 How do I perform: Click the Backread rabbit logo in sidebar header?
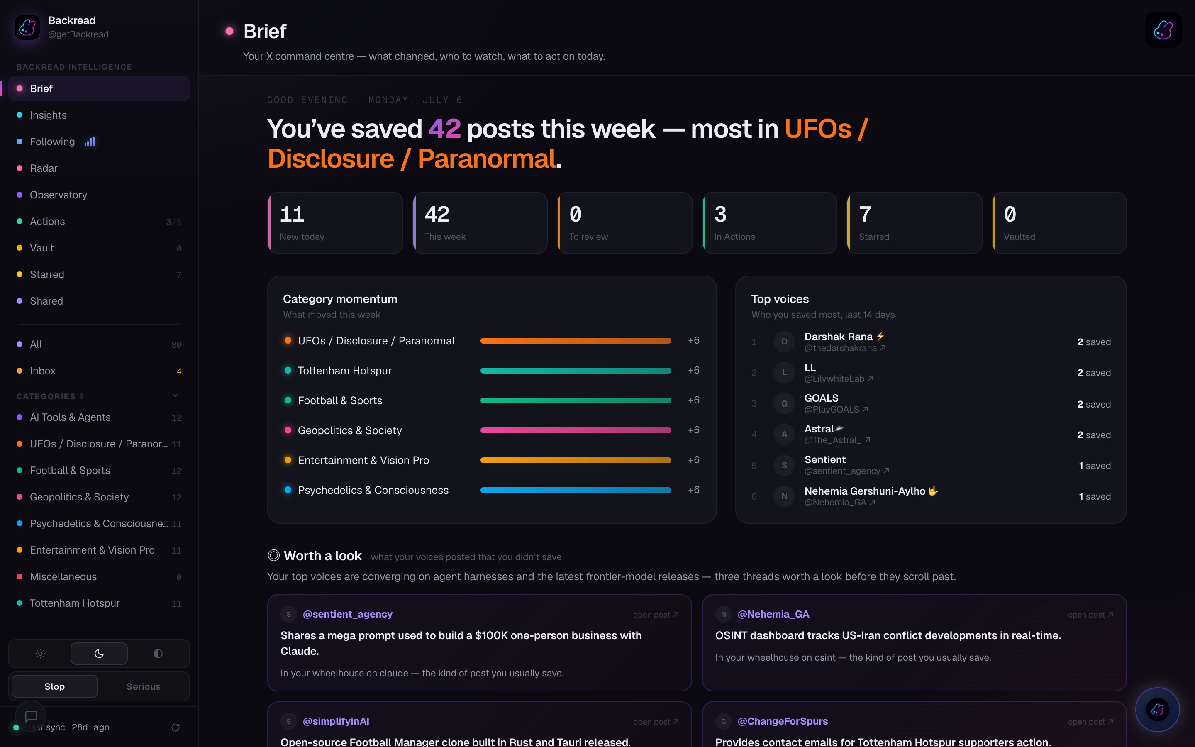click(27, 27)
